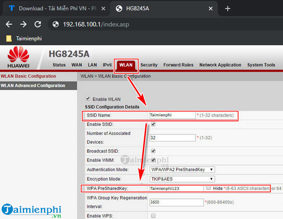Click the Number of Associated Devices field
This screenshot has height=219, width=283.
point(172,137)
